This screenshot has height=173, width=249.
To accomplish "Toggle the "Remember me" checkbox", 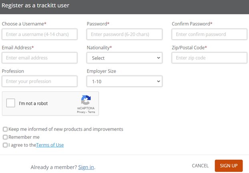I will [x=5, y=137].
